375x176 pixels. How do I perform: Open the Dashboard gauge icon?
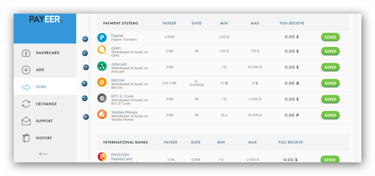(x=26, y=53)
